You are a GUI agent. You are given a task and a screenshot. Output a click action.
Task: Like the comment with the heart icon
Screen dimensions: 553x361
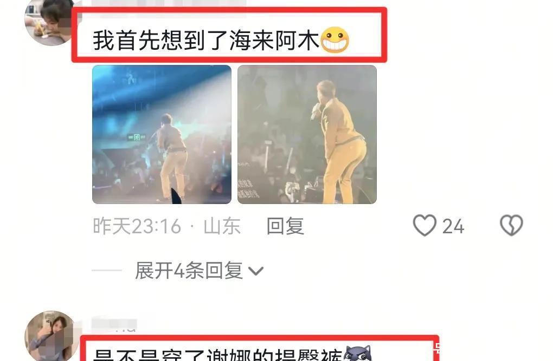(425, 225)
